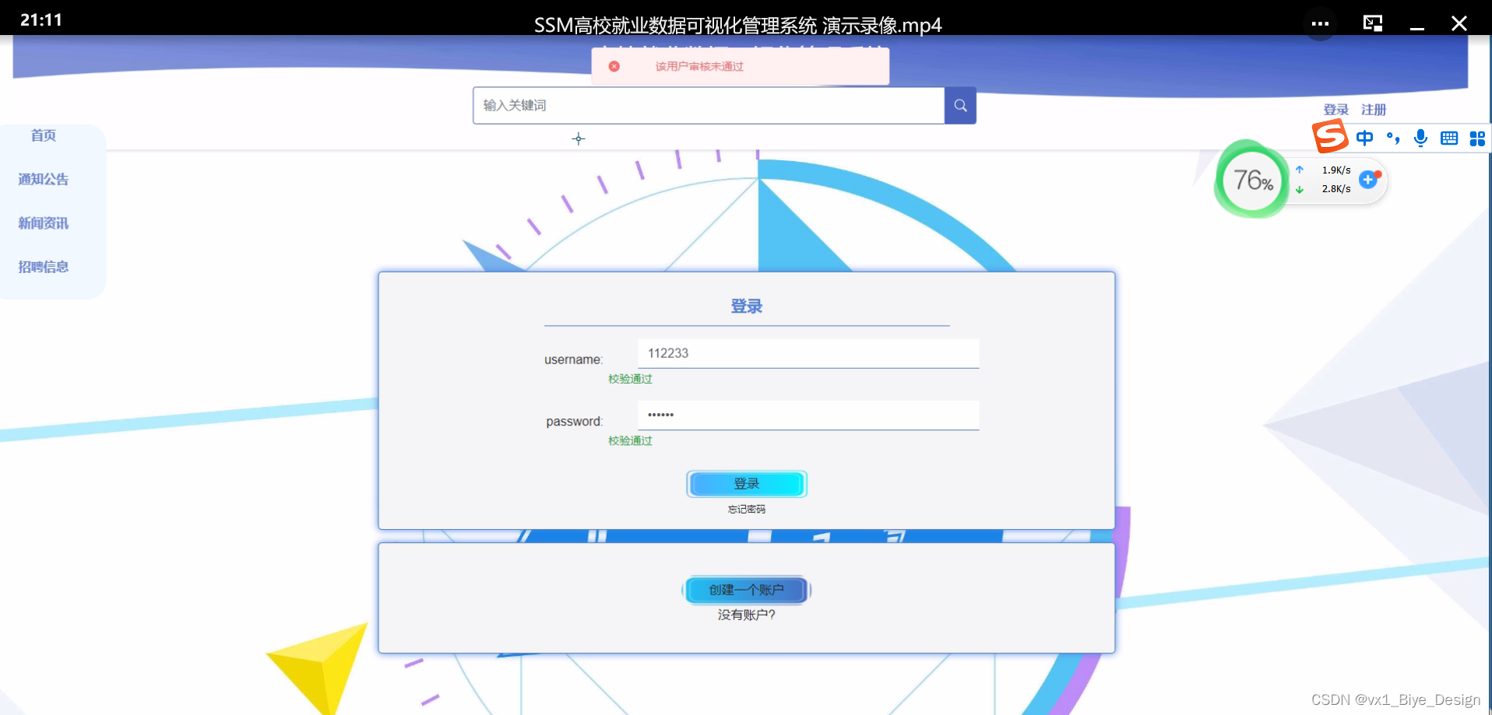Click the keyword search input field

point(709,105)
